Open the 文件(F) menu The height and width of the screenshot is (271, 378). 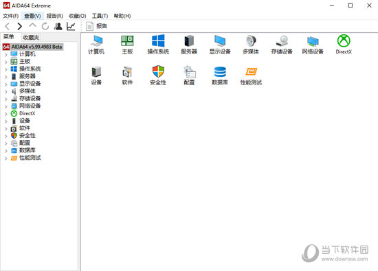pos(10,16)
